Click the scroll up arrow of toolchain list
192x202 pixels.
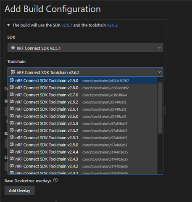coord(160,80)
